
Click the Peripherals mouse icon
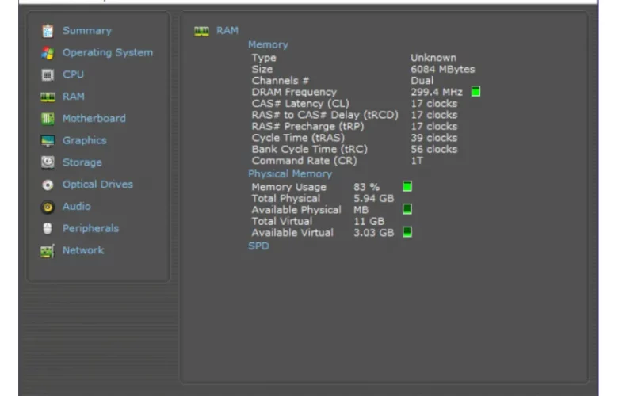click(x=48, y=229)
